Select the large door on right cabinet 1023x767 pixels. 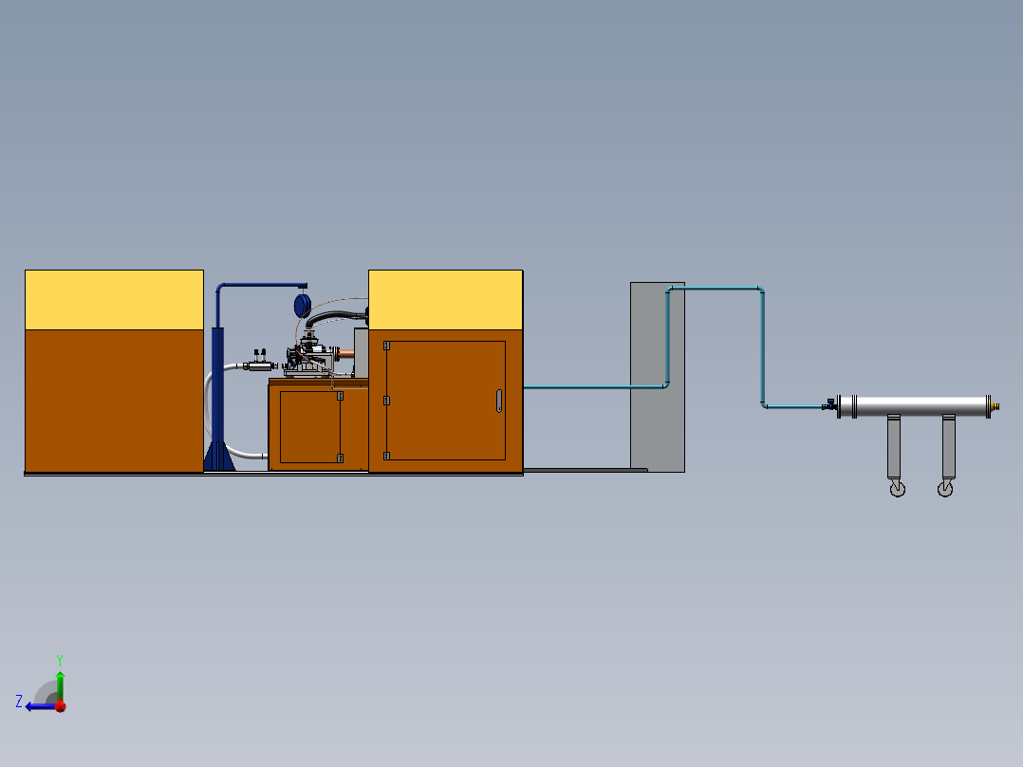[446, 401]
